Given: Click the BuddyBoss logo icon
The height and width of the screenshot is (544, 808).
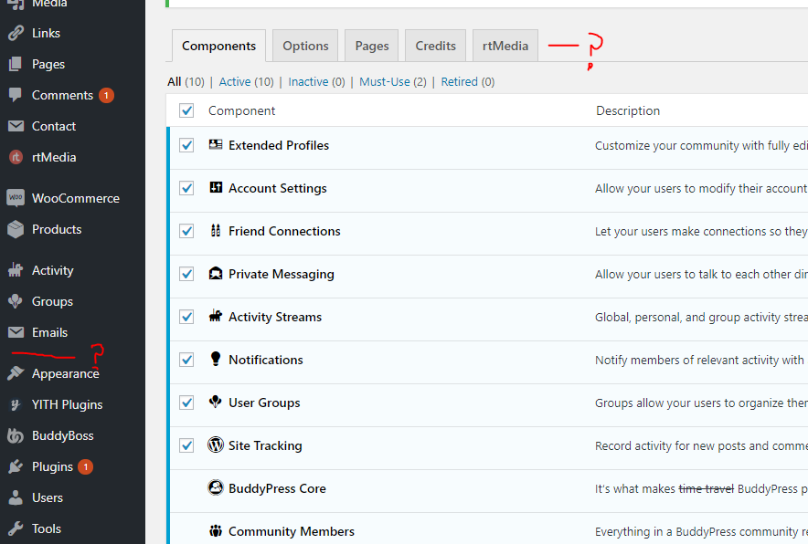Looking at the screenshot, I should 16,435.
